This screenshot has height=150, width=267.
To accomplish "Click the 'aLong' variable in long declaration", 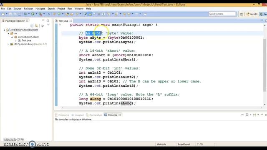I will tap(96, 99).
